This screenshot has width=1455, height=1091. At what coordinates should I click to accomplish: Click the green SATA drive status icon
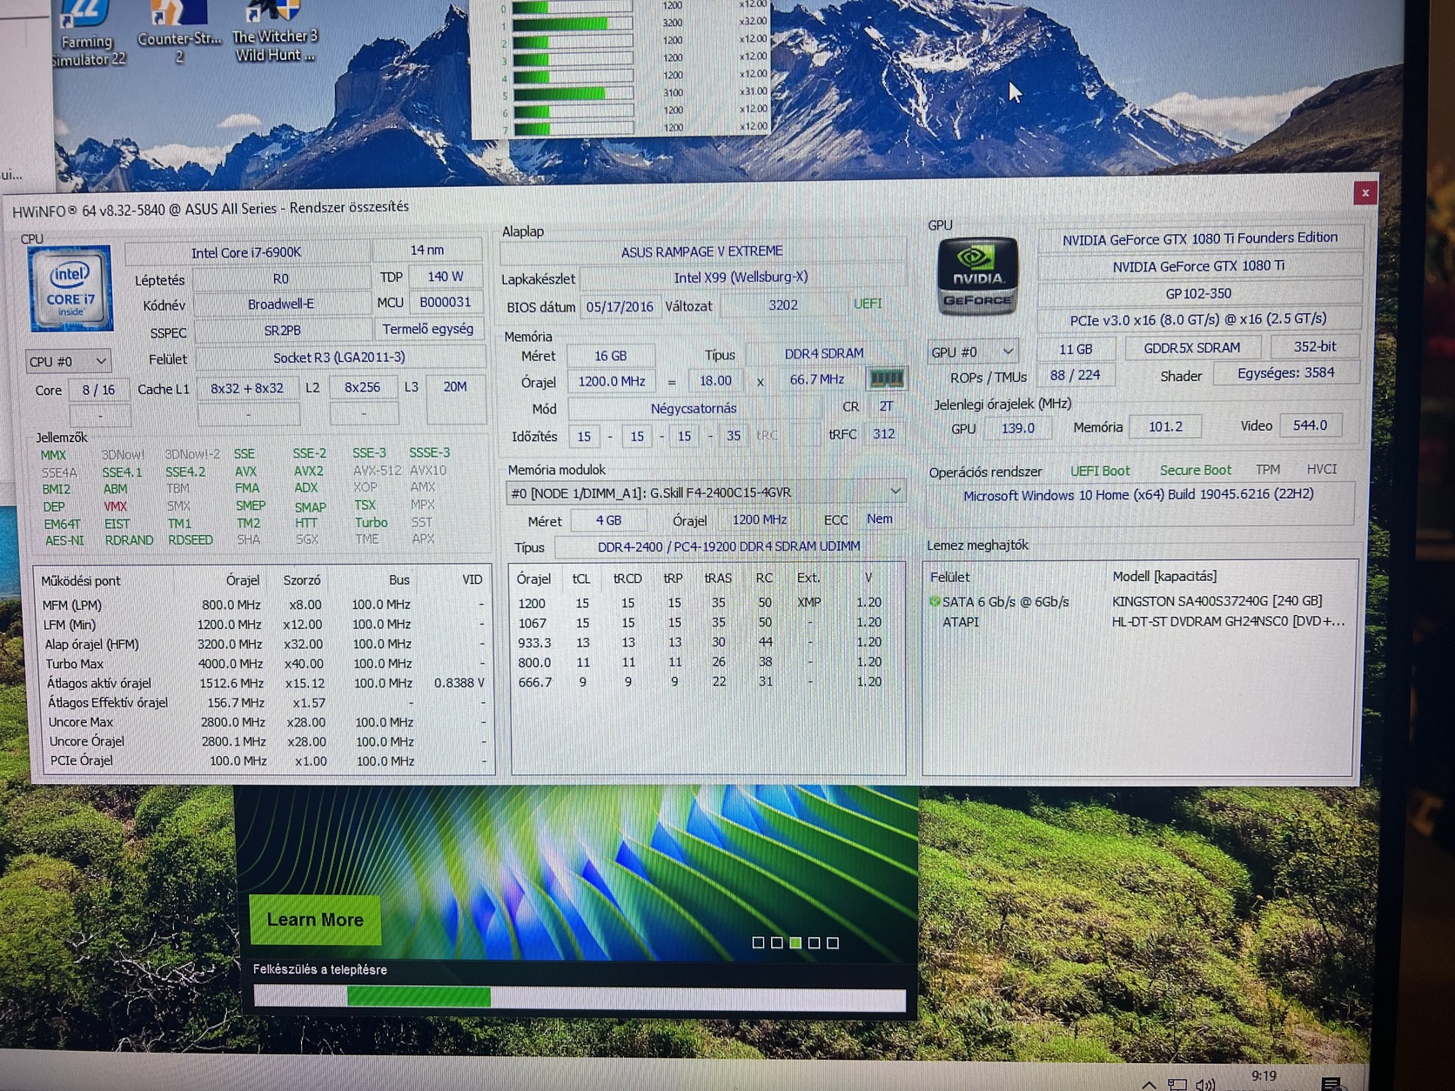click(935, 601)
